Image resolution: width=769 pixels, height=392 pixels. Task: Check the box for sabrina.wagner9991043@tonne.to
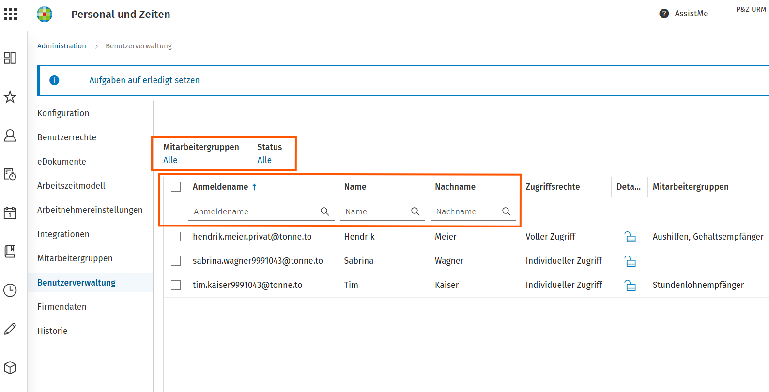tap(176, 261)
